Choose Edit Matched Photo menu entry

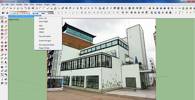(48, 45)
